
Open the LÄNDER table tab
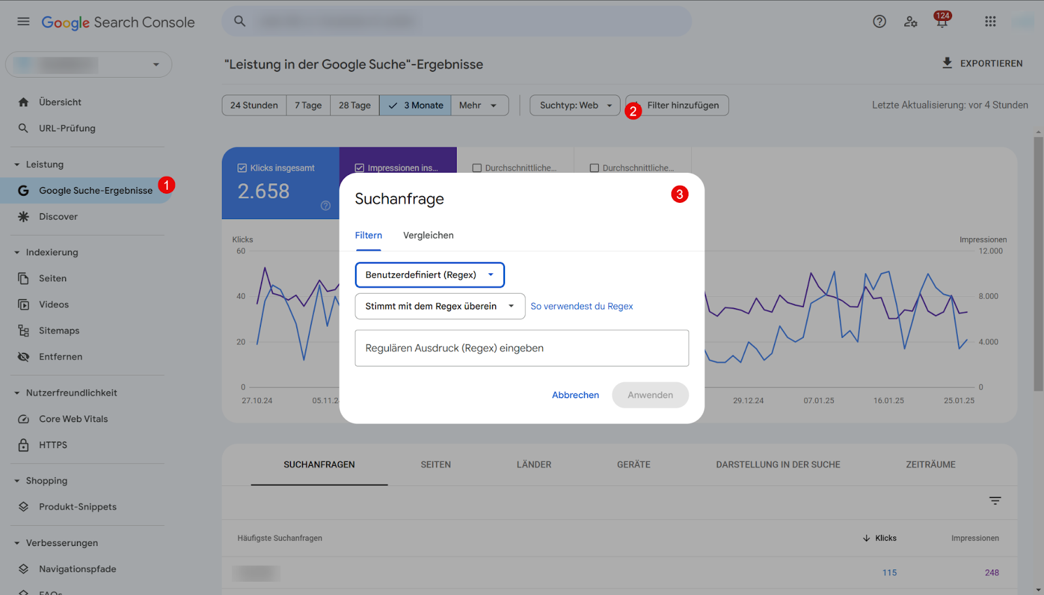click(534, 465)
